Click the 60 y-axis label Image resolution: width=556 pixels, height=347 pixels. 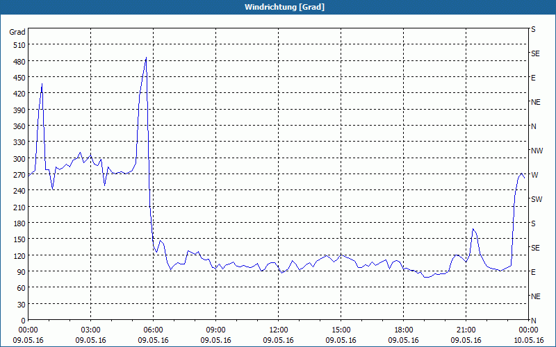tap(22, 288)
